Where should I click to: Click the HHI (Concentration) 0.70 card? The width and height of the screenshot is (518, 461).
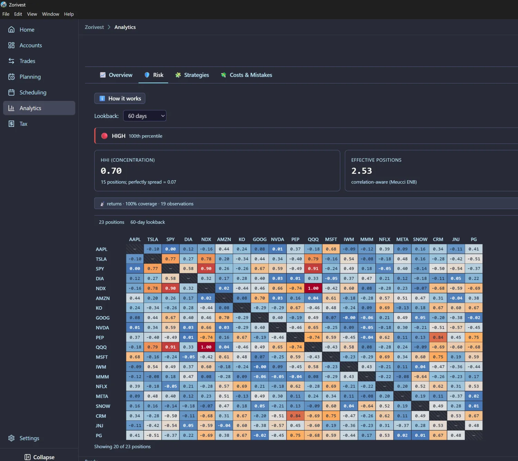(x=217, y=171)
